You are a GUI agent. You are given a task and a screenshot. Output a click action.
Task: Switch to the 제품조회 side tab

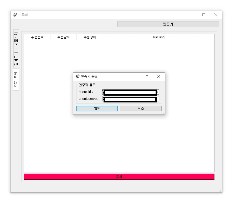pyautogui.click(x=16, y=39)
